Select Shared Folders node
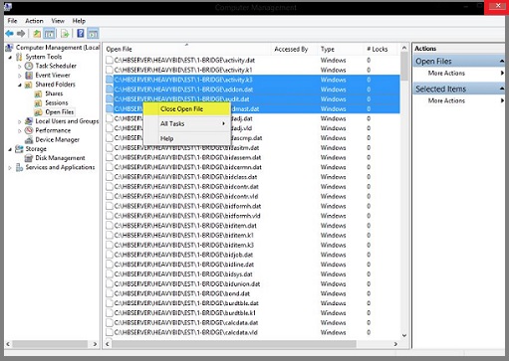Viewport: 509px width, 361px height. click(x=55, y=85)
